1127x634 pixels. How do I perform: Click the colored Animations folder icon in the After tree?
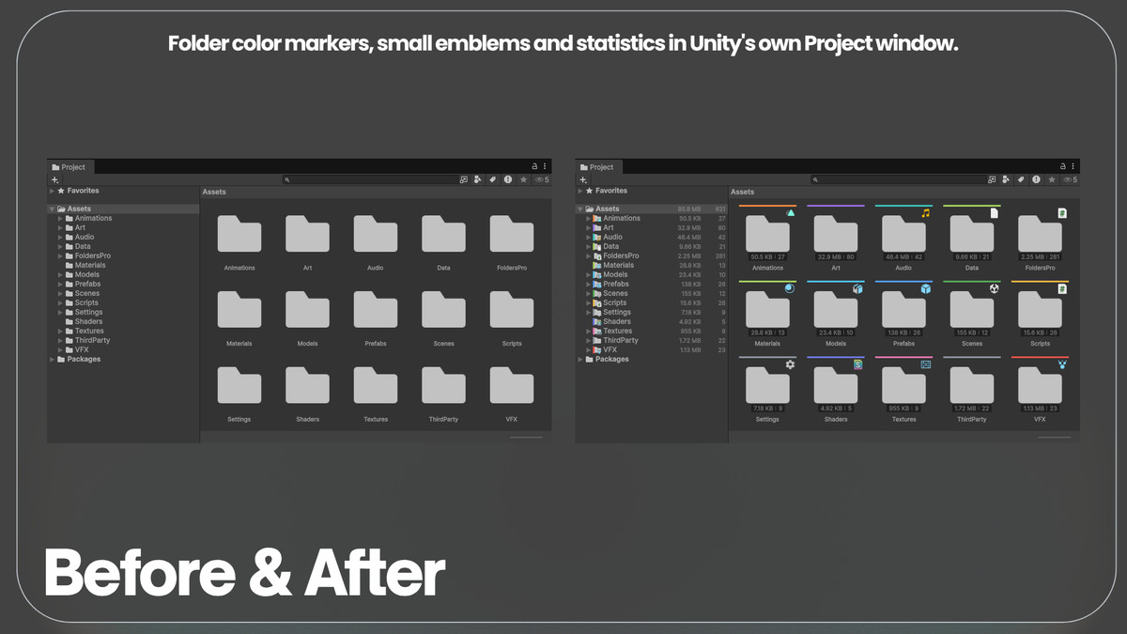pyautogui.click(x=597, y=218)
